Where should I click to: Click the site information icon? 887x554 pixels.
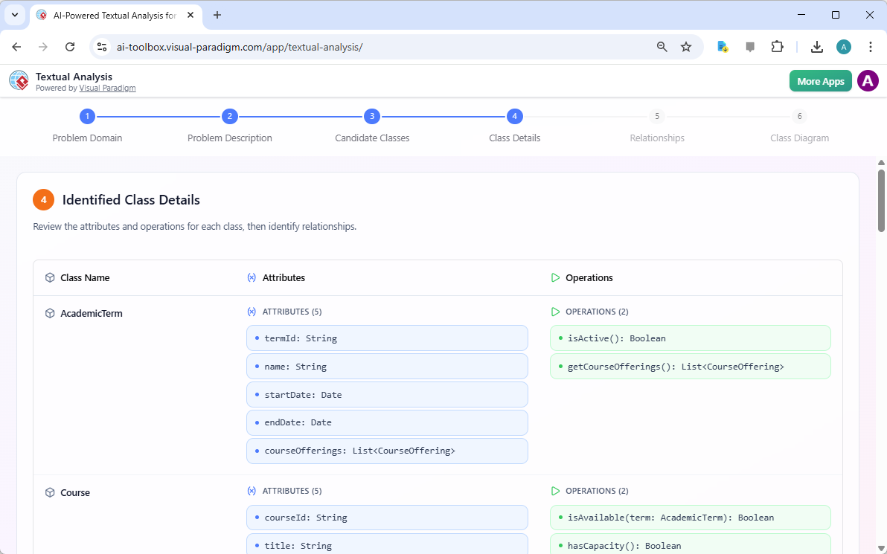coord(103,47)
